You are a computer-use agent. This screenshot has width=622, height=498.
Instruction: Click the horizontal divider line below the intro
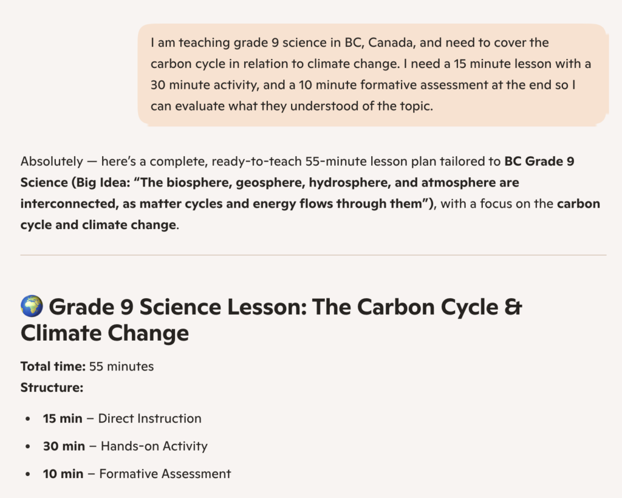coord(313,255)
